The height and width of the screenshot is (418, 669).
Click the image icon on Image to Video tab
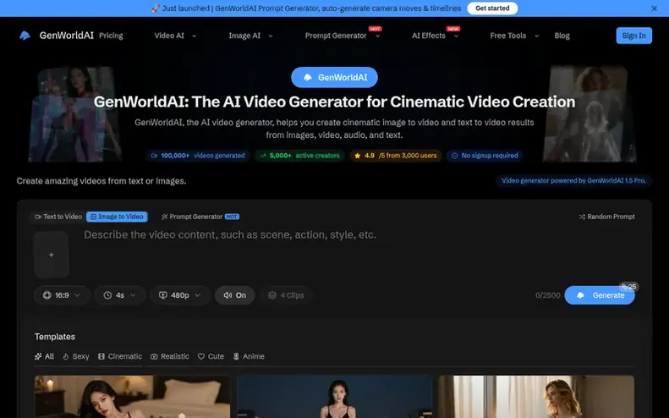click(x=93, y=217)
